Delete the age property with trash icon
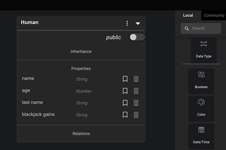The height and width of the screenshot is (150, 226). tap(136, 91)
